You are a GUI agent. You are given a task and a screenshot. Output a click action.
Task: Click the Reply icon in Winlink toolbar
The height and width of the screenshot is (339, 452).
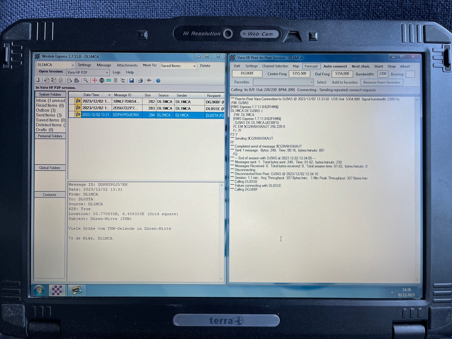point(47,81)
